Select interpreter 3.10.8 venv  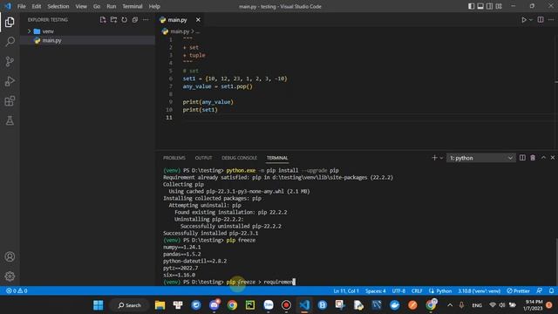click(x=479, y=290)
